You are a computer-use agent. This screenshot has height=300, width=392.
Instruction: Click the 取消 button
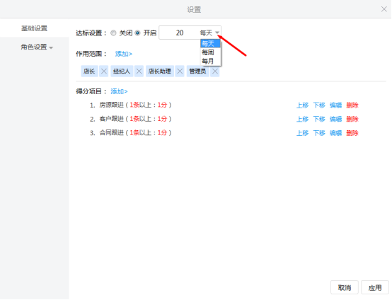tap(345, 287)
